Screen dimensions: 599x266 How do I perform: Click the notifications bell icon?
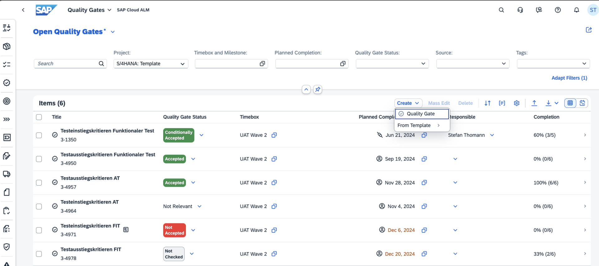576,10
